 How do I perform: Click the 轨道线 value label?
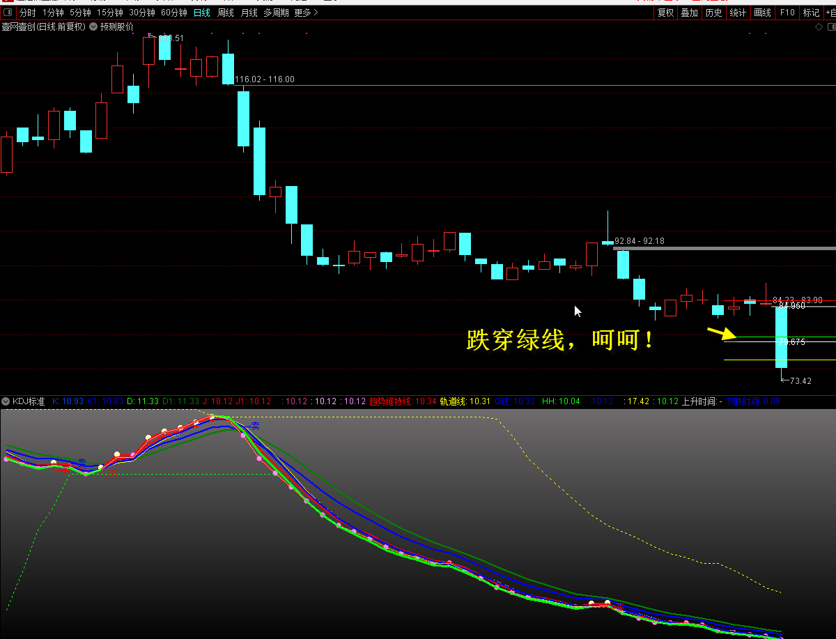click(x=465, y=401)
